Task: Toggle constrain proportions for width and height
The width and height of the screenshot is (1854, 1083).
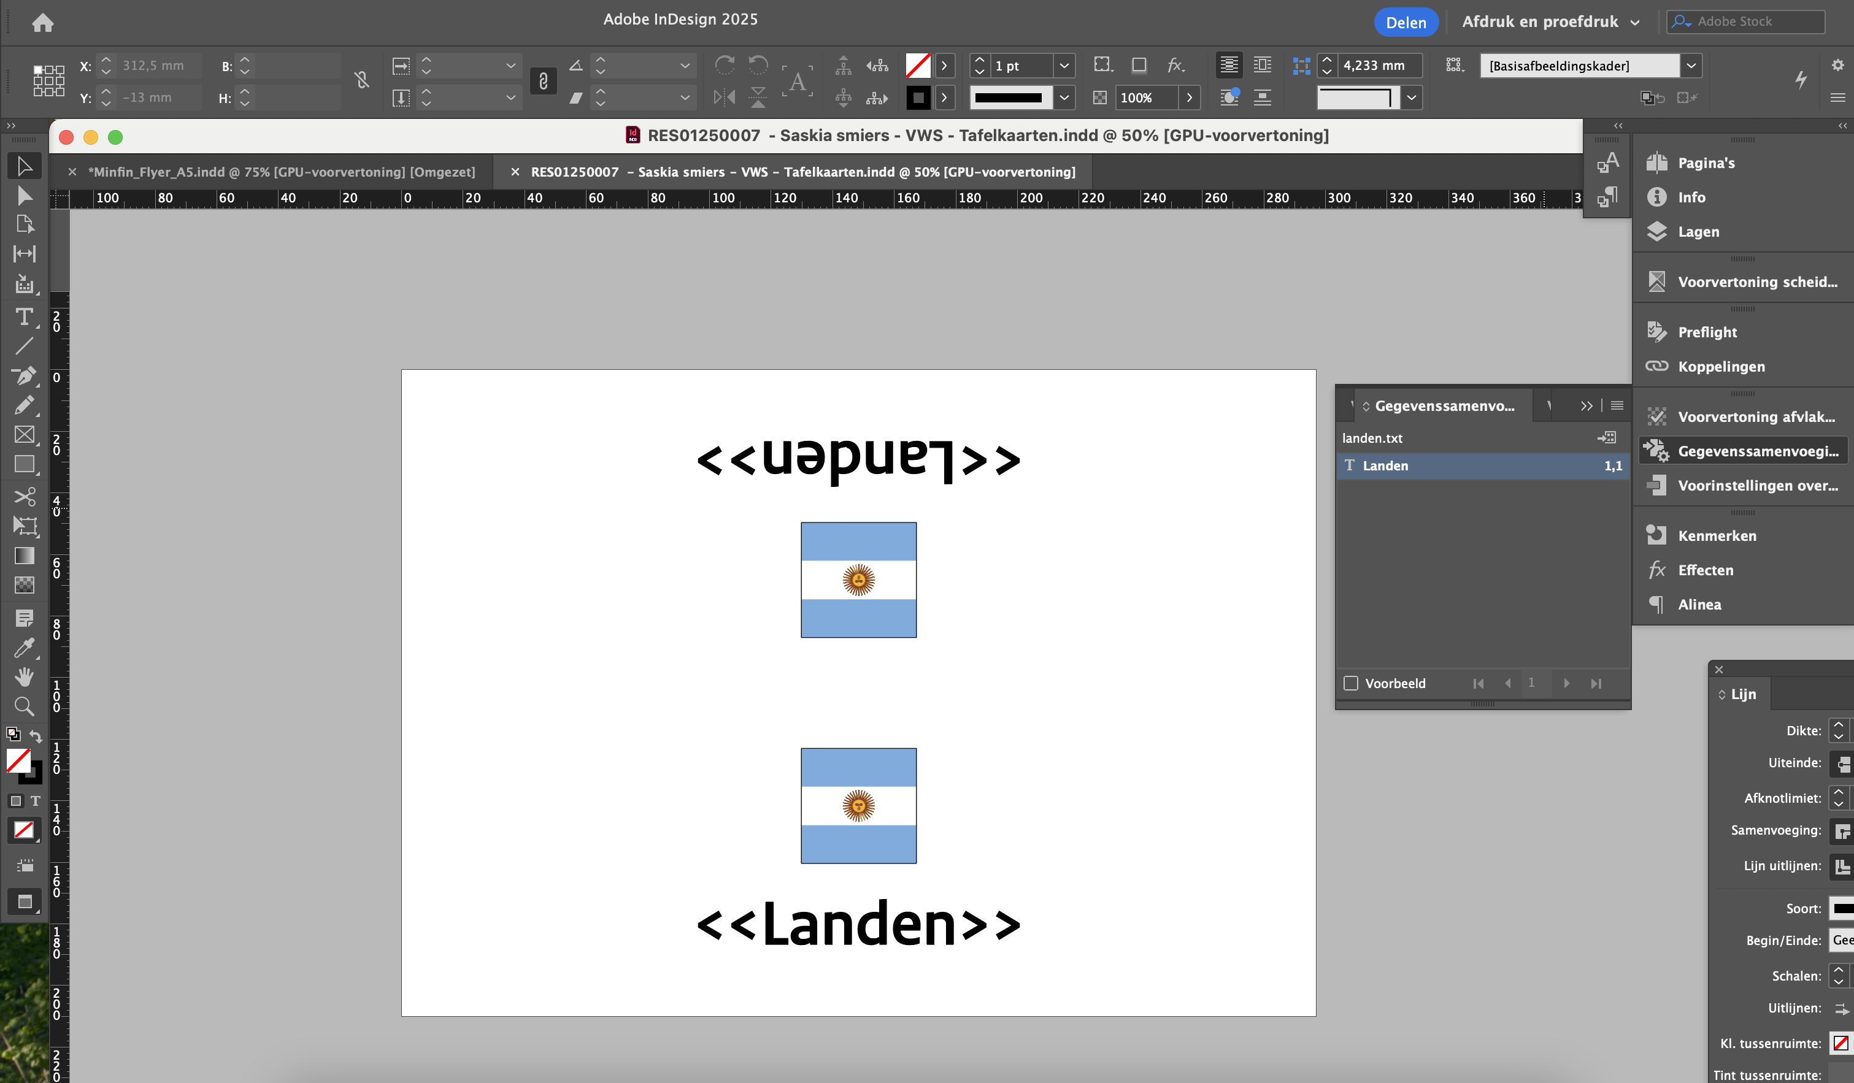Action: click(362, 80)
